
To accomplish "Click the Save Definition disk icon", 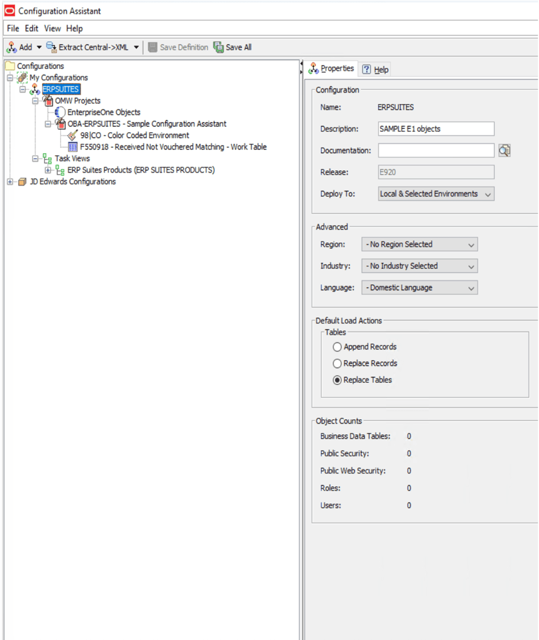I will click(x=153, y=47).
